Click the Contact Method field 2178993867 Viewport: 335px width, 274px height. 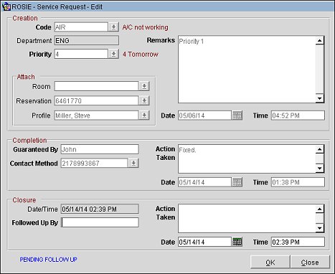click(94, 163)
